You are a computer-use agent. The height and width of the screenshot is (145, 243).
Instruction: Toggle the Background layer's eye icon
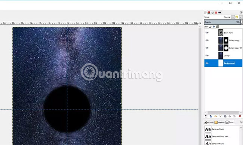[x=207, y=63]
